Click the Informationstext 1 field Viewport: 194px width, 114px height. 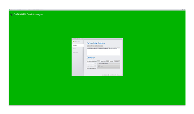point(109,64)
